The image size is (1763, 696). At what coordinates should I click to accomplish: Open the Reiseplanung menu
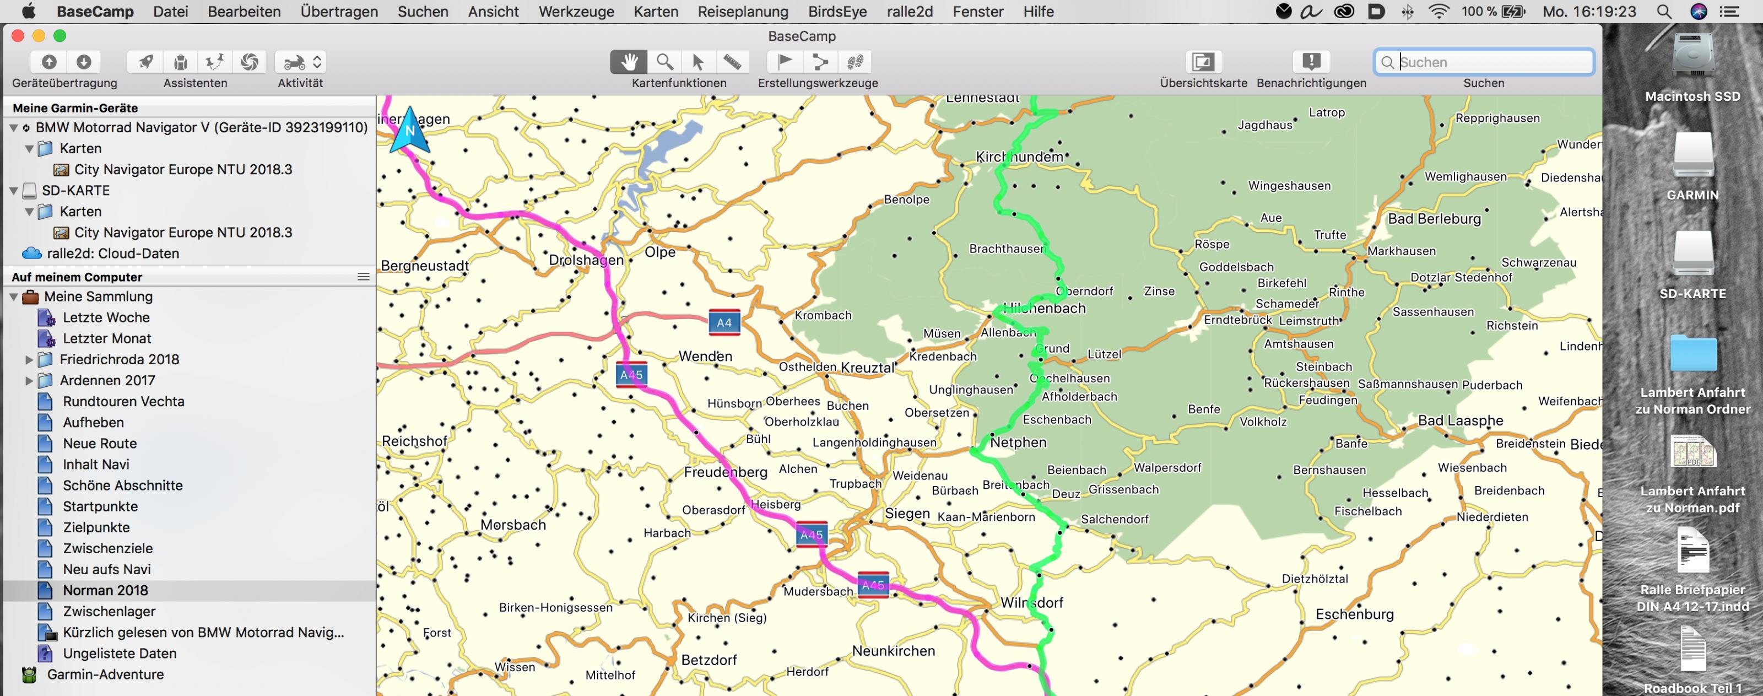[x=743, y=12]
